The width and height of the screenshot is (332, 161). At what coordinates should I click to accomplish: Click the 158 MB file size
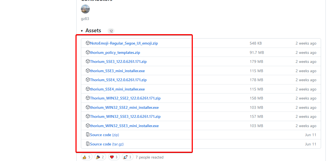coord(256,98)
